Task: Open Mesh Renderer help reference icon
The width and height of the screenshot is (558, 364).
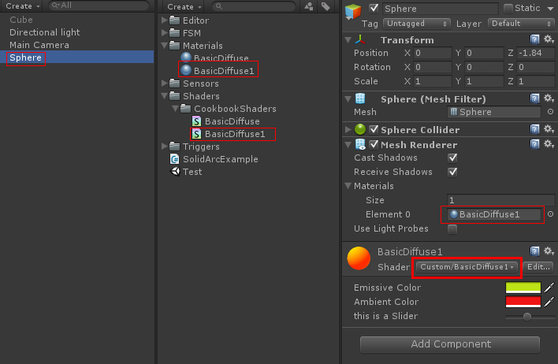Action: click(536, 144)
